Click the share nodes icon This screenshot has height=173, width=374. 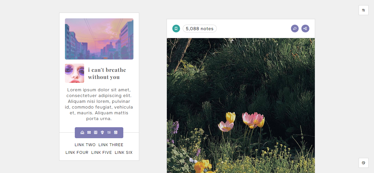(x=305, y=29)
